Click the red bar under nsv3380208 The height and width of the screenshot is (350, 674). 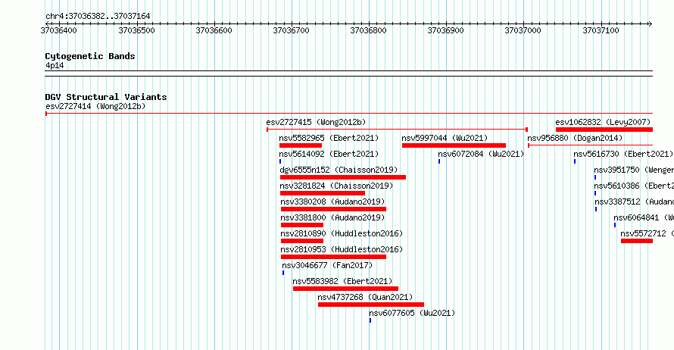pos(333,209)
